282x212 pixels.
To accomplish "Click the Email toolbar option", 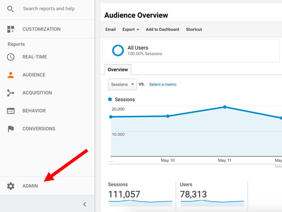I will click(x=110, y=29).
